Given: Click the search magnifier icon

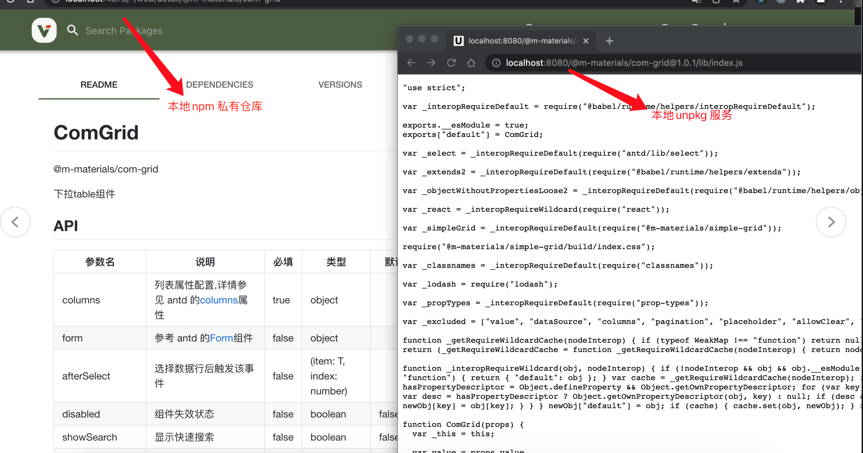Looking at the screenshot, I should click(73, 30).
